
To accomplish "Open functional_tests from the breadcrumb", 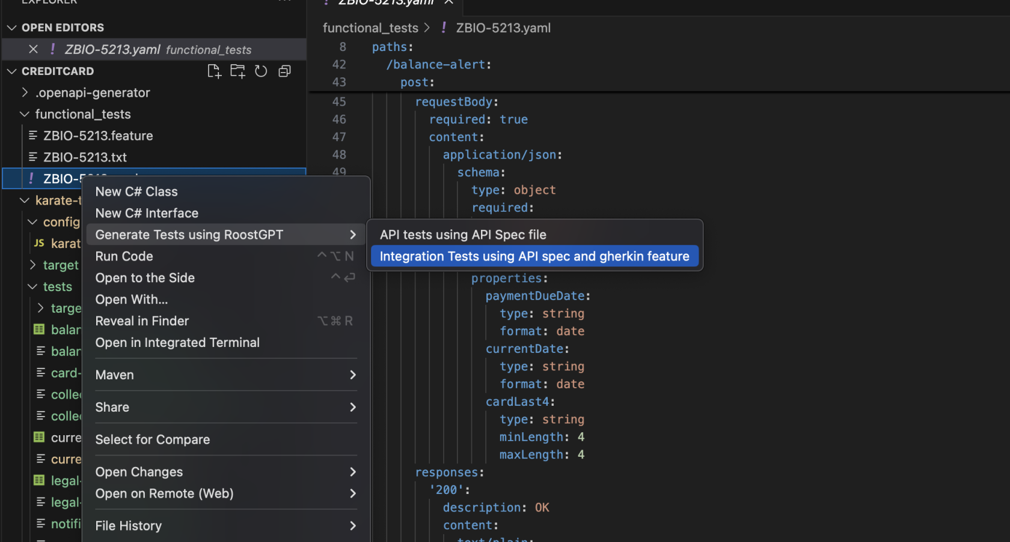I will click(370, 28).
